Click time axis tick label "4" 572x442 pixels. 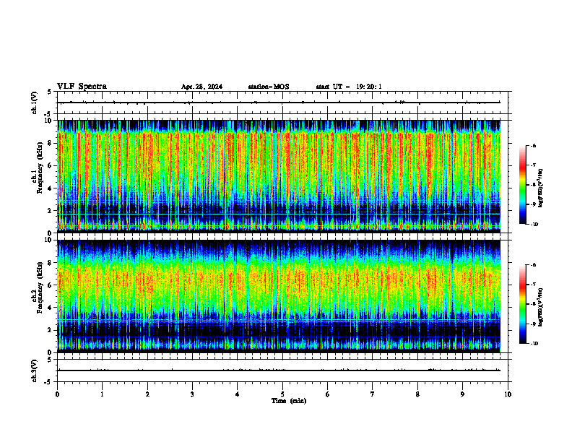point(238,394)
